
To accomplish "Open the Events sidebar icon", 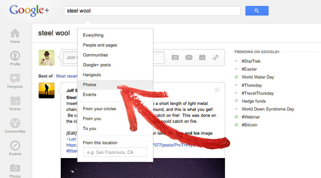I will click(x=15, y=103).
